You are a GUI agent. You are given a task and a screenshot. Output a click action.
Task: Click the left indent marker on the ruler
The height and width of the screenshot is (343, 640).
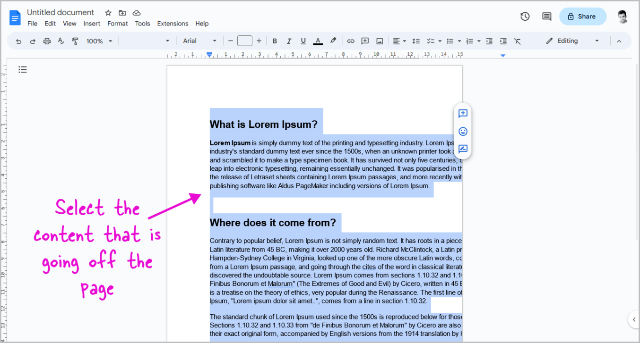tap(209, 55)
